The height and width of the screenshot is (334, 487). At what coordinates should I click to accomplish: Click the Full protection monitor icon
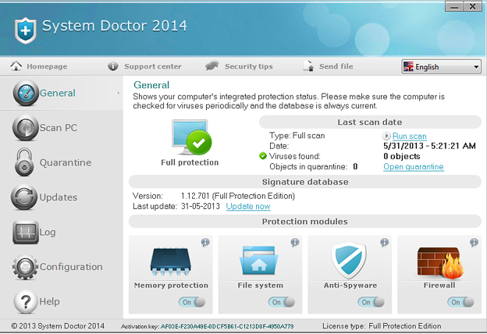[192, 137]
